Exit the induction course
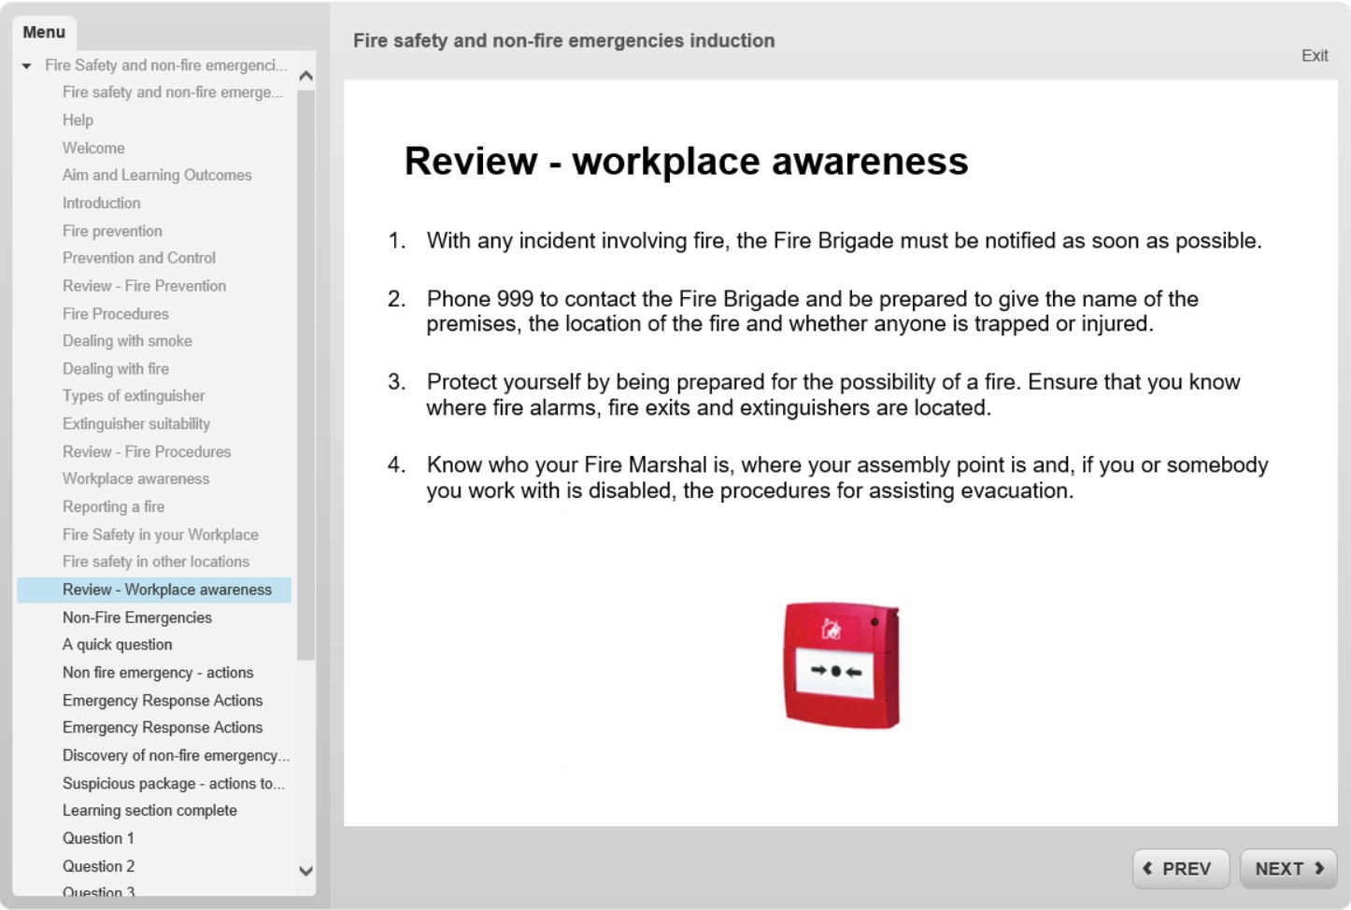Image resolution: width=1351 pixels, height=910 pixels. [x=1314, y=55]
